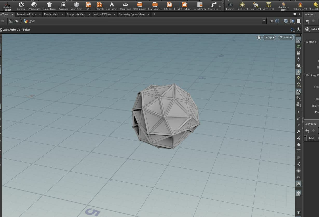The width and height of the screenshot is (319, 217).
Task: Open viewport help question mark icon
Action: (298, 30)
